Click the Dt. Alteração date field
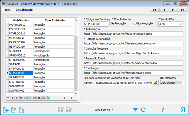 [x=172, y=83]
